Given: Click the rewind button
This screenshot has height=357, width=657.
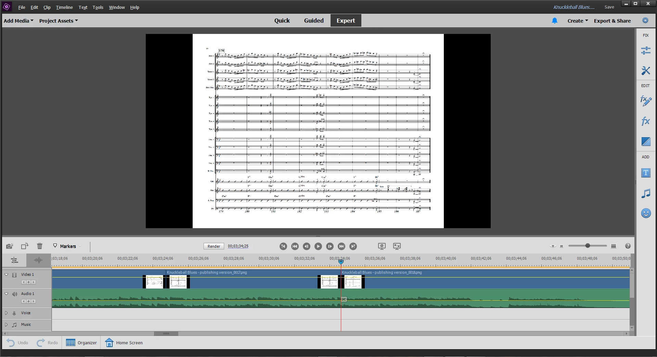Looking at the screenshot, I should point(295,246).
